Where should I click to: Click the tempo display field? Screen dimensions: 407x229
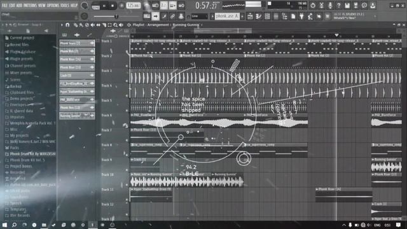click(134, 6)
